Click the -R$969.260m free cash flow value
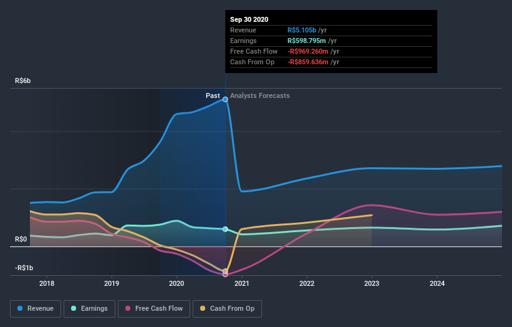This screenshot has height=327, width=512. pyautogui.click(x=308, y=52)
